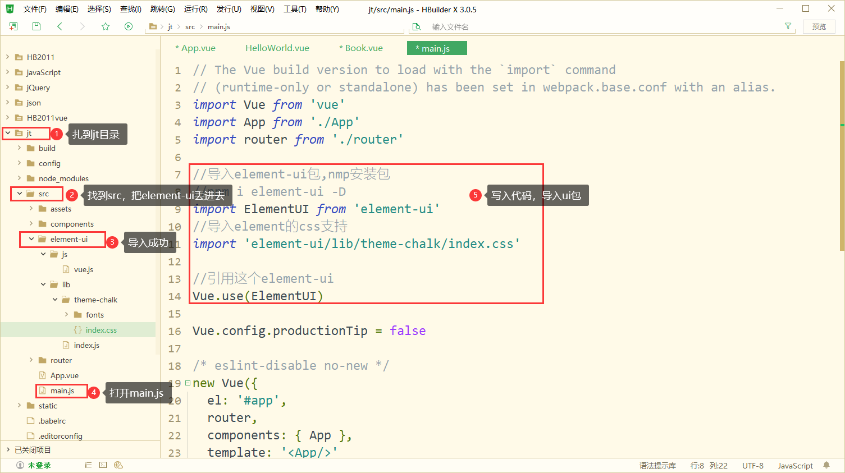Screen dimensions: 845x473
Task: Collapse the theme-chalk folder
Action: coord(54,299)
